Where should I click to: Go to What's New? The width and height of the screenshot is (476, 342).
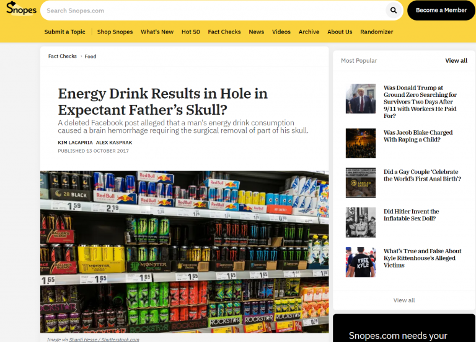[157, 32]
